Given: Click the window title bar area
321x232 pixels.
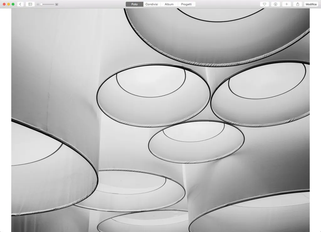Looking at the screenshot, I should pos(94,4).
